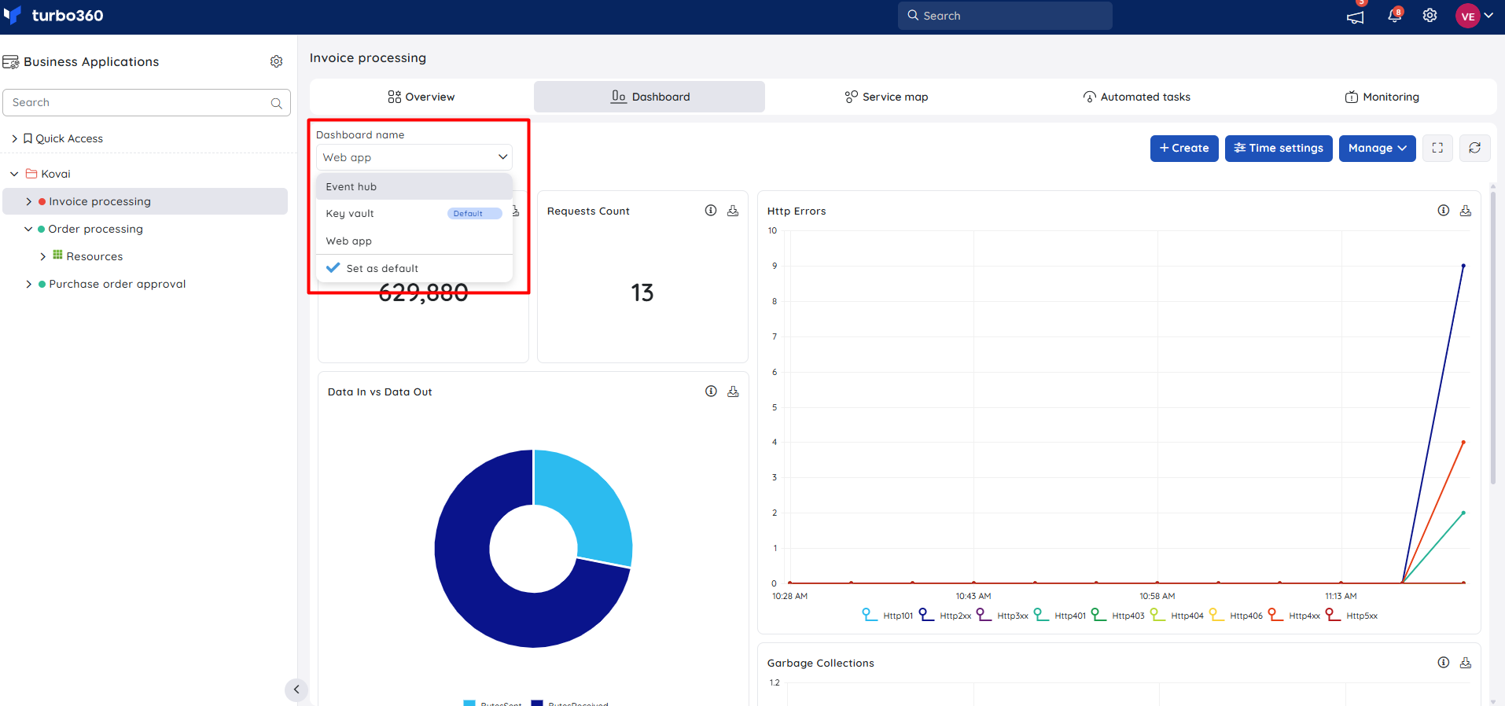Expand Resources node
Viewport: 1505px width, 706px height.
click(x=43, y=256)
